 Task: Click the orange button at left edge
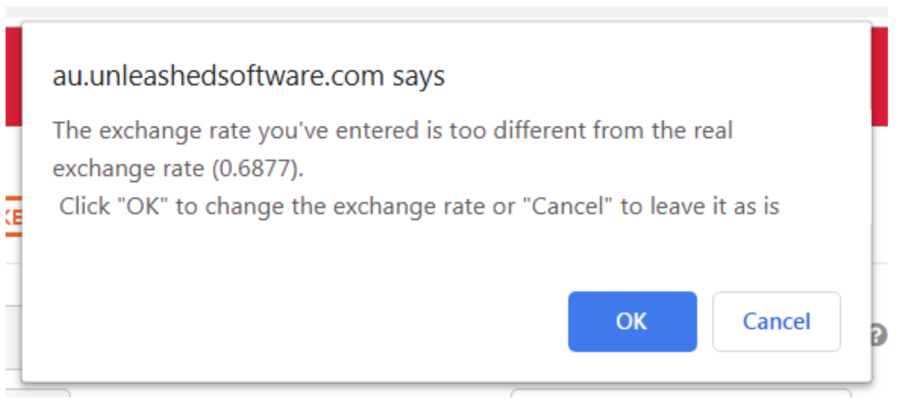[x=13, y=217]
